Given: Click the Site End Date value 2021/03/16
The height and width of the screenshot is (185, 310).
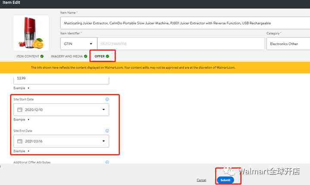Looking at the screenshot, I should tap(34, 141).
